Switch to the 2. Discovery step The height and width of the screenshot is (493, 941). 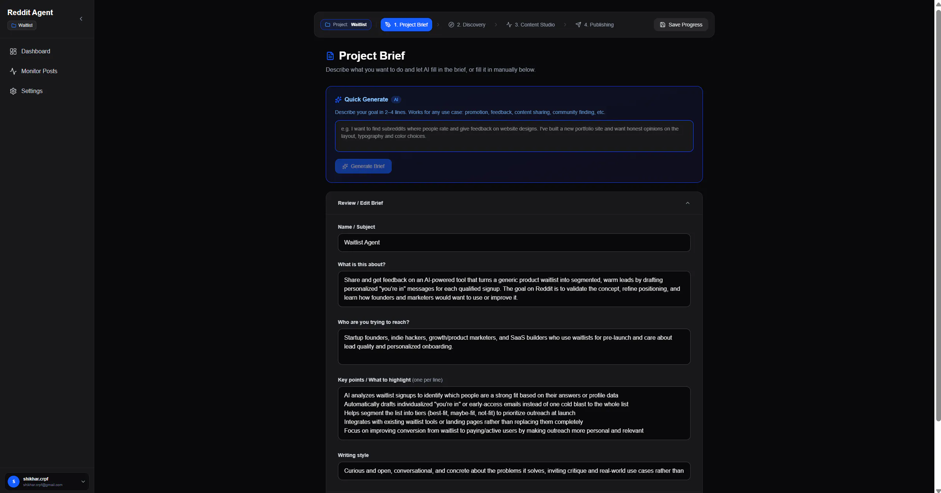[467, 25]
